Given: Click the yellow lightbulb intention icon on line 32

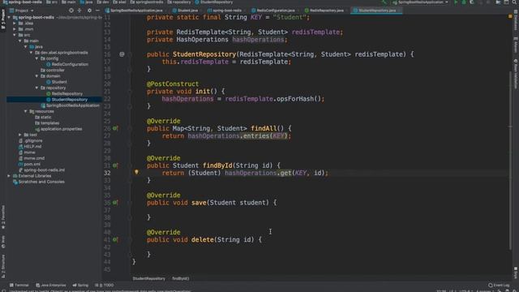Looking at the screenshot, I should pyautogui.click(x=136, y=172).
